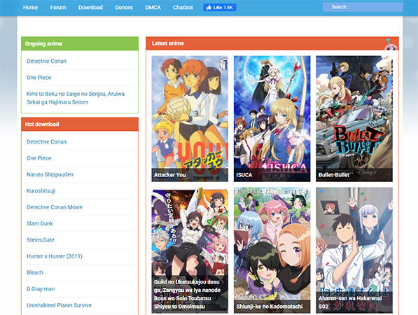This screenshot has width=418, height=315.
Task: Click Kimi to Boku no Saigo link
Action: click(x=76, y=98)
